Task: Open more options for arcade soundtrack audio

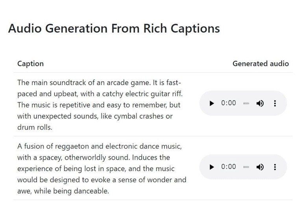Action: pos(275,103)
